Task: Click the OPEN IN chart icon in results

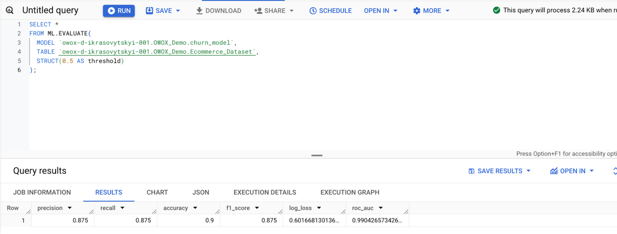Action: pyautogui.click(x=554, y=171)
